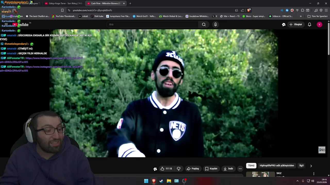The width and height of the screenshot is (330, 185).
Task: Open OBS Studio from the taskbar
Action: [184, 181]
